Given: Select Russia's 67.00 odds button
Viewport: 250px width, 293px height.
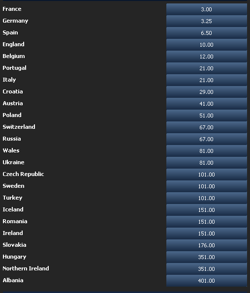Looking at the screenshot, I should coord(207,139).
